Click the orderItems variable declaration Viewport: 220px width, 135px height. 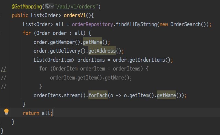coord(91,60)
